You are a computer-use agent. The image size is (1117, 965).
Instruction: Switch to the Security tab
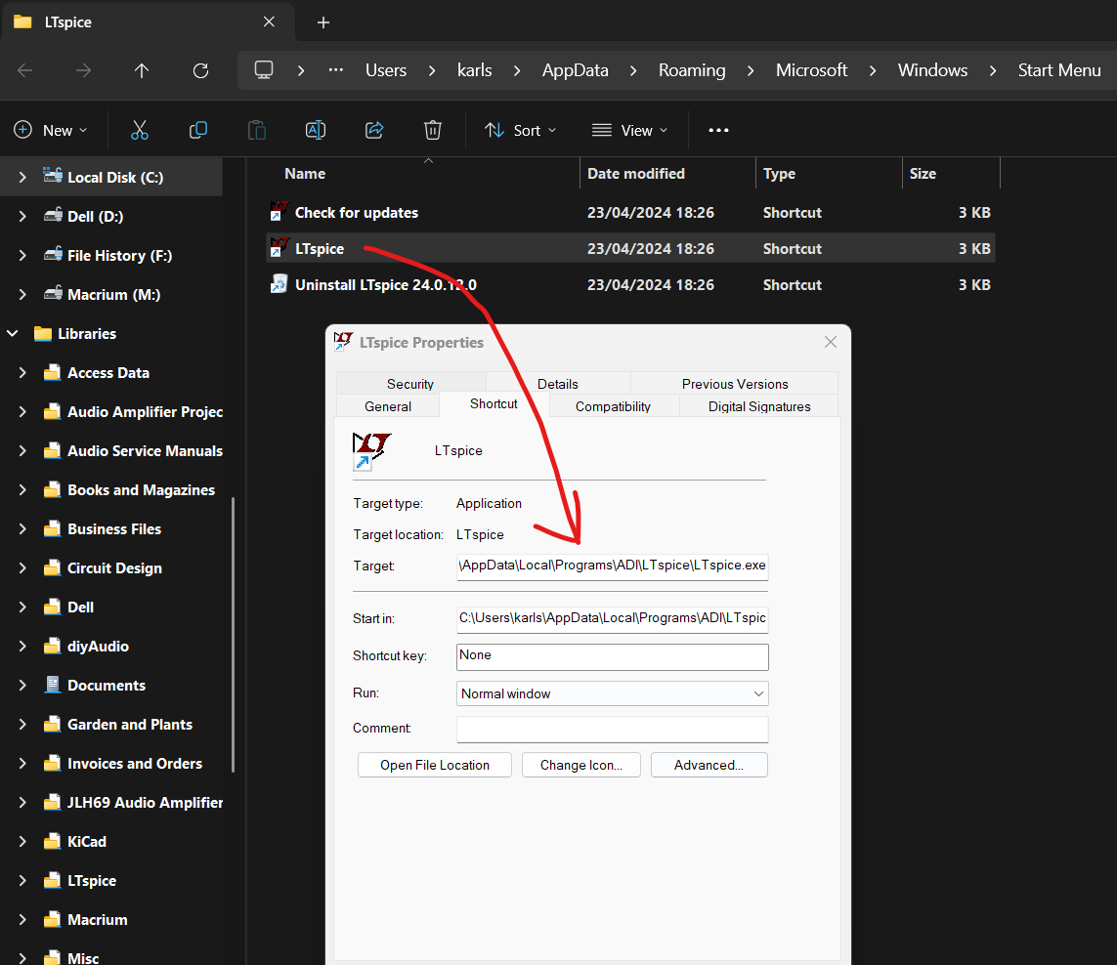(x=410, y=384)
